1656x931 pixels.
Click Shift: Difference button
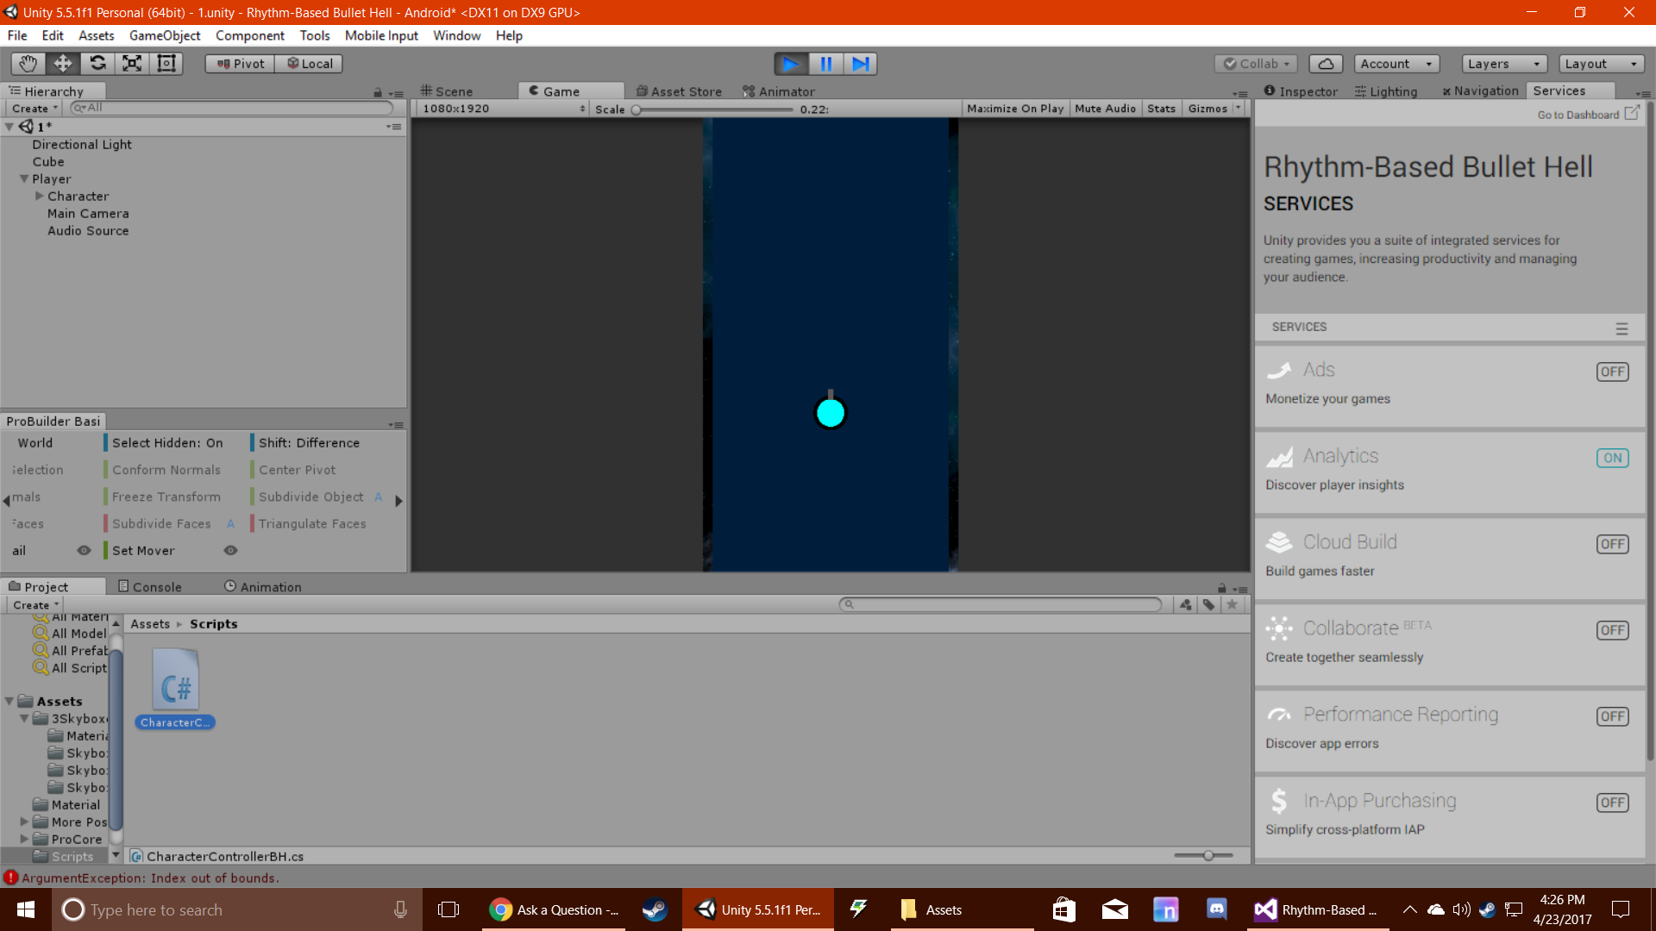(309, 443)
